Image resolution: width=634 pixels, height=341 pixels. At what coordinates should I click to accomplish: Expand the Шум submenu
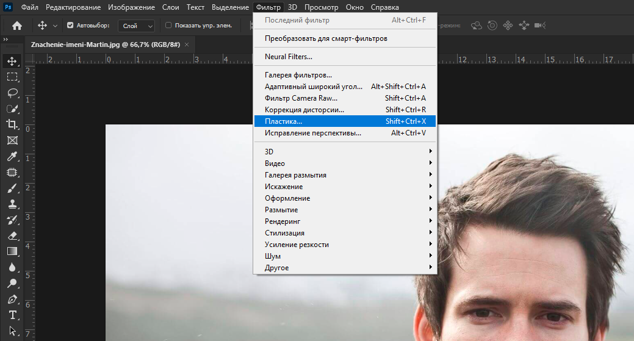click(x=345, y=256)
